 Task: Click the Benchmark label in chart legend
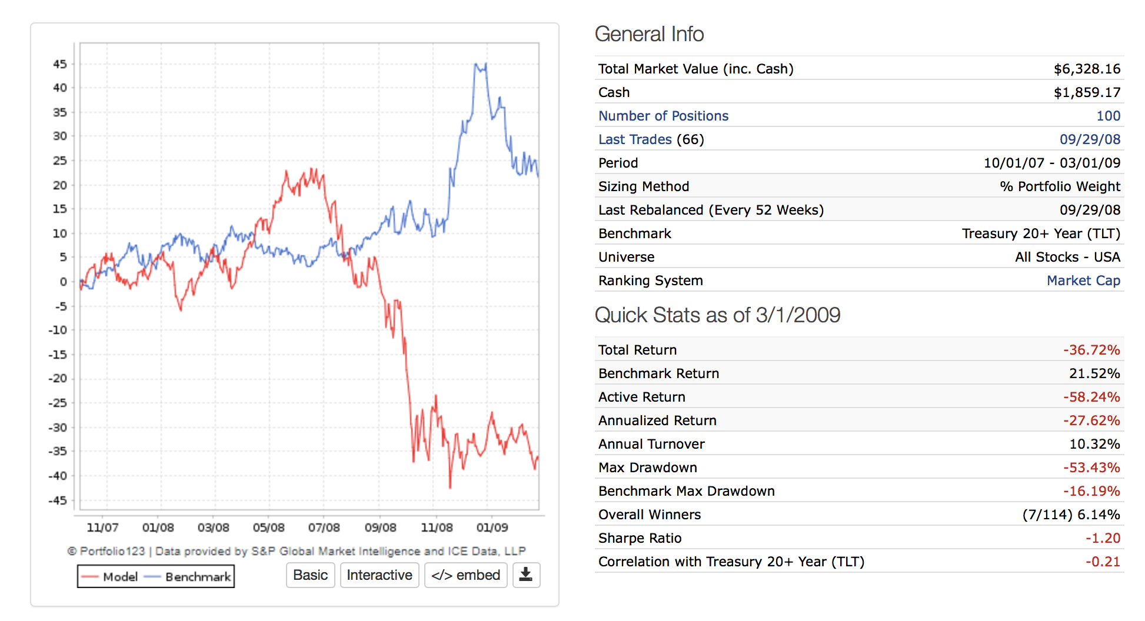click(198, 577)
